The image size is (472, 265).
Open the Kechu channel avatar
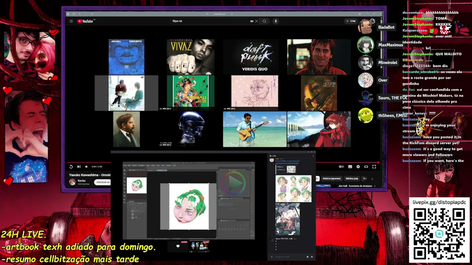point(73,182)
